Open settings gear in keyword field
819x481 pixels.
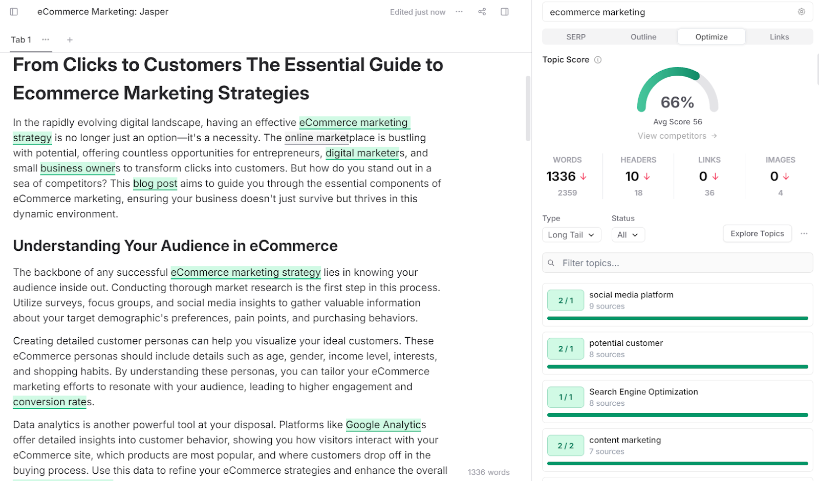tap(802, 12)
